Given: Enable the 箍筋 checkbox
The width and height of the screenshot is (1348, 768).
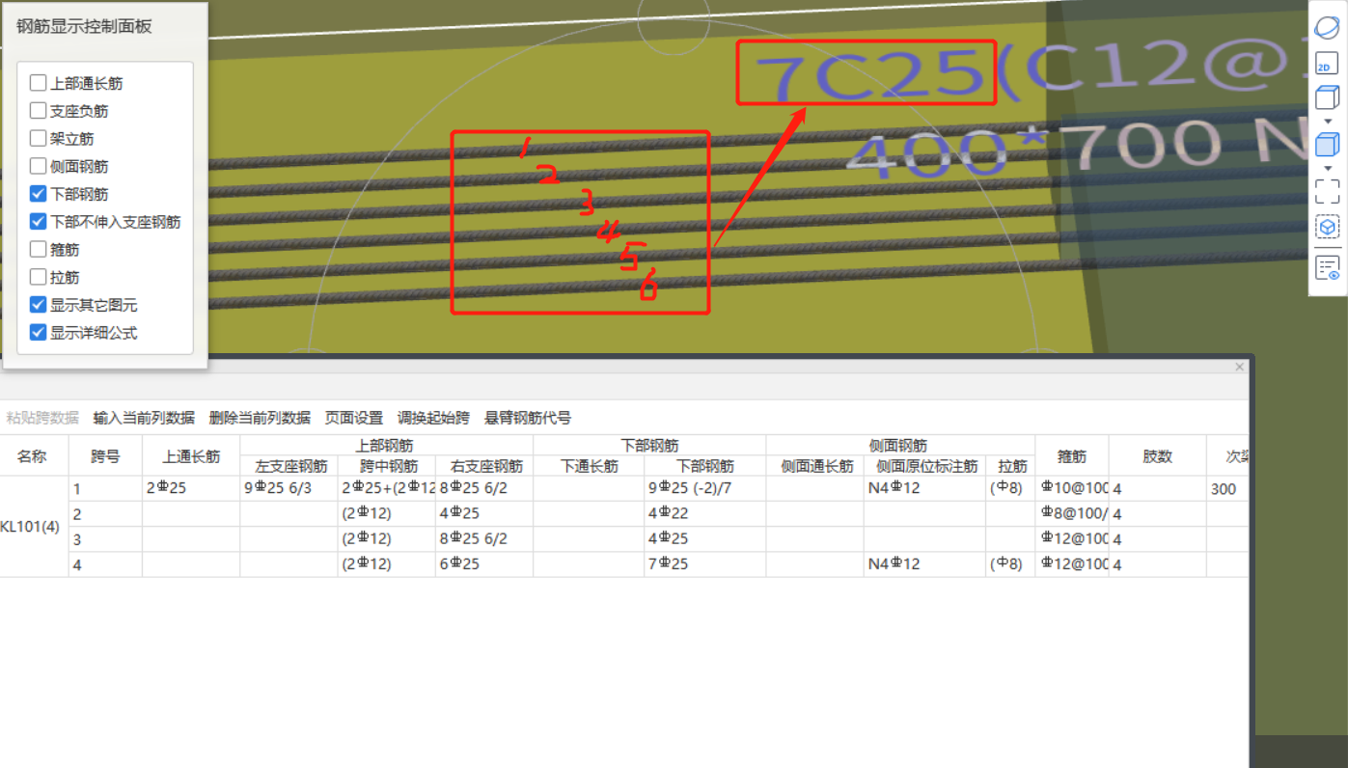Looking at the screenshot, I should (x=39, y=249).
